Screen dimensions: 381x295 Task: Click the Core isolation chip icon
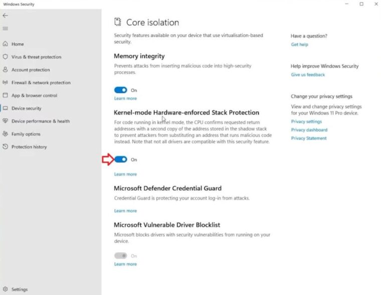118,22
